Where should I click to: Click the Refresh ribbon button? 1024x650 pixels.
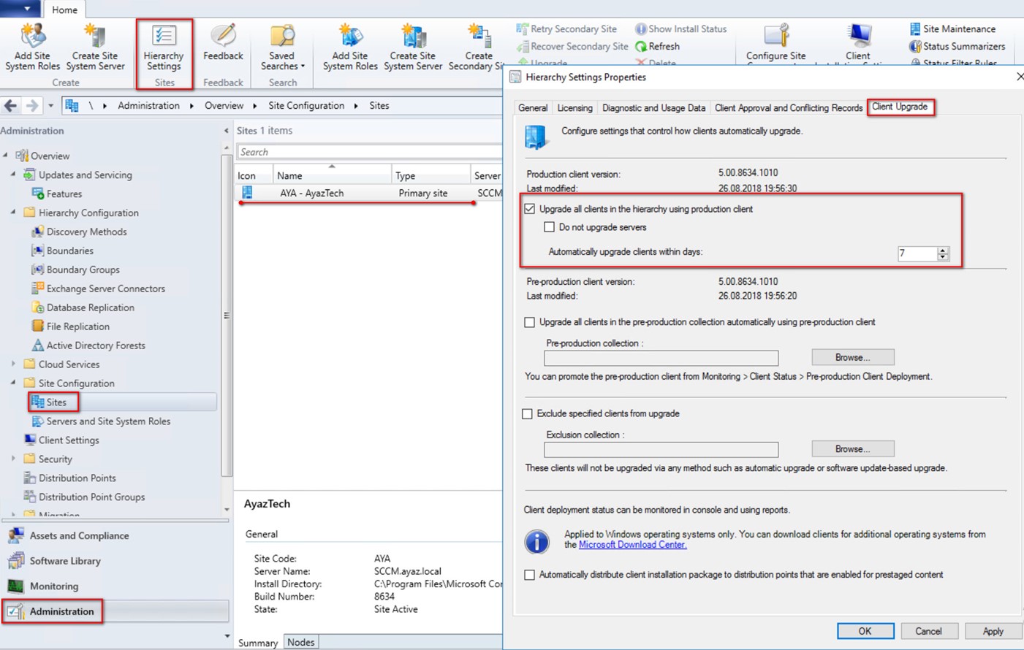657,46
